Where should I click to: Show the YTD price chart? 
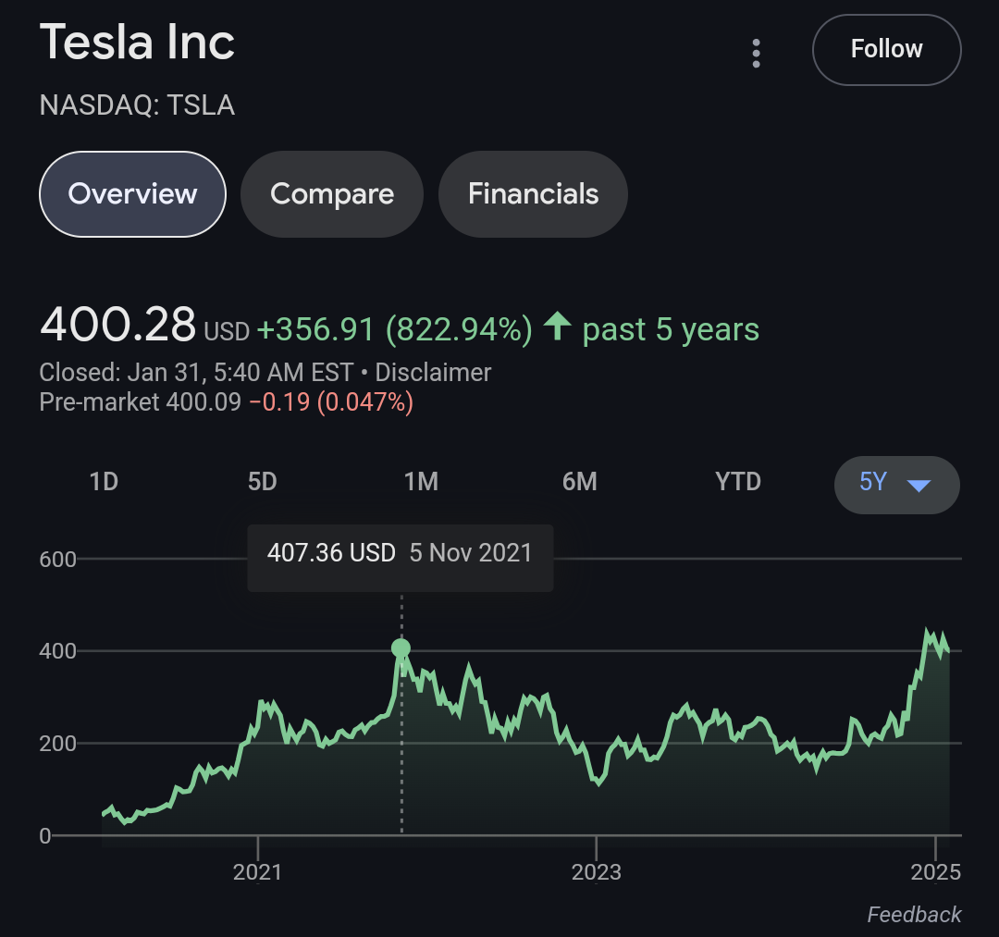coord(738,482)
